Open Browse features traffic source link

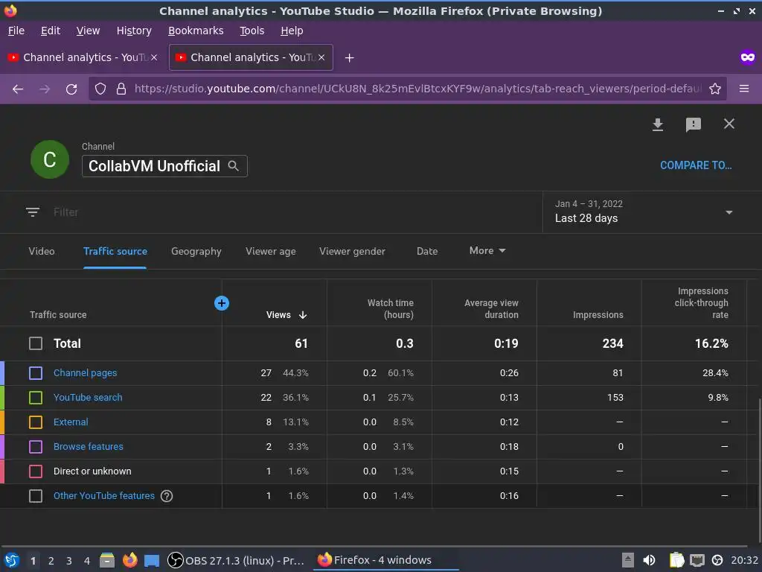[89, 447]
